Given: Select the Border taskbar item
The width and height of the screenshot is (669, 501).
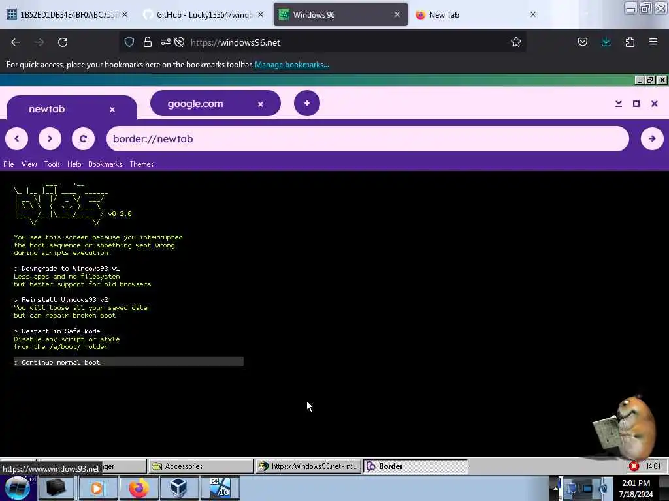Looking at the screenshot, I should coord(416,466).
